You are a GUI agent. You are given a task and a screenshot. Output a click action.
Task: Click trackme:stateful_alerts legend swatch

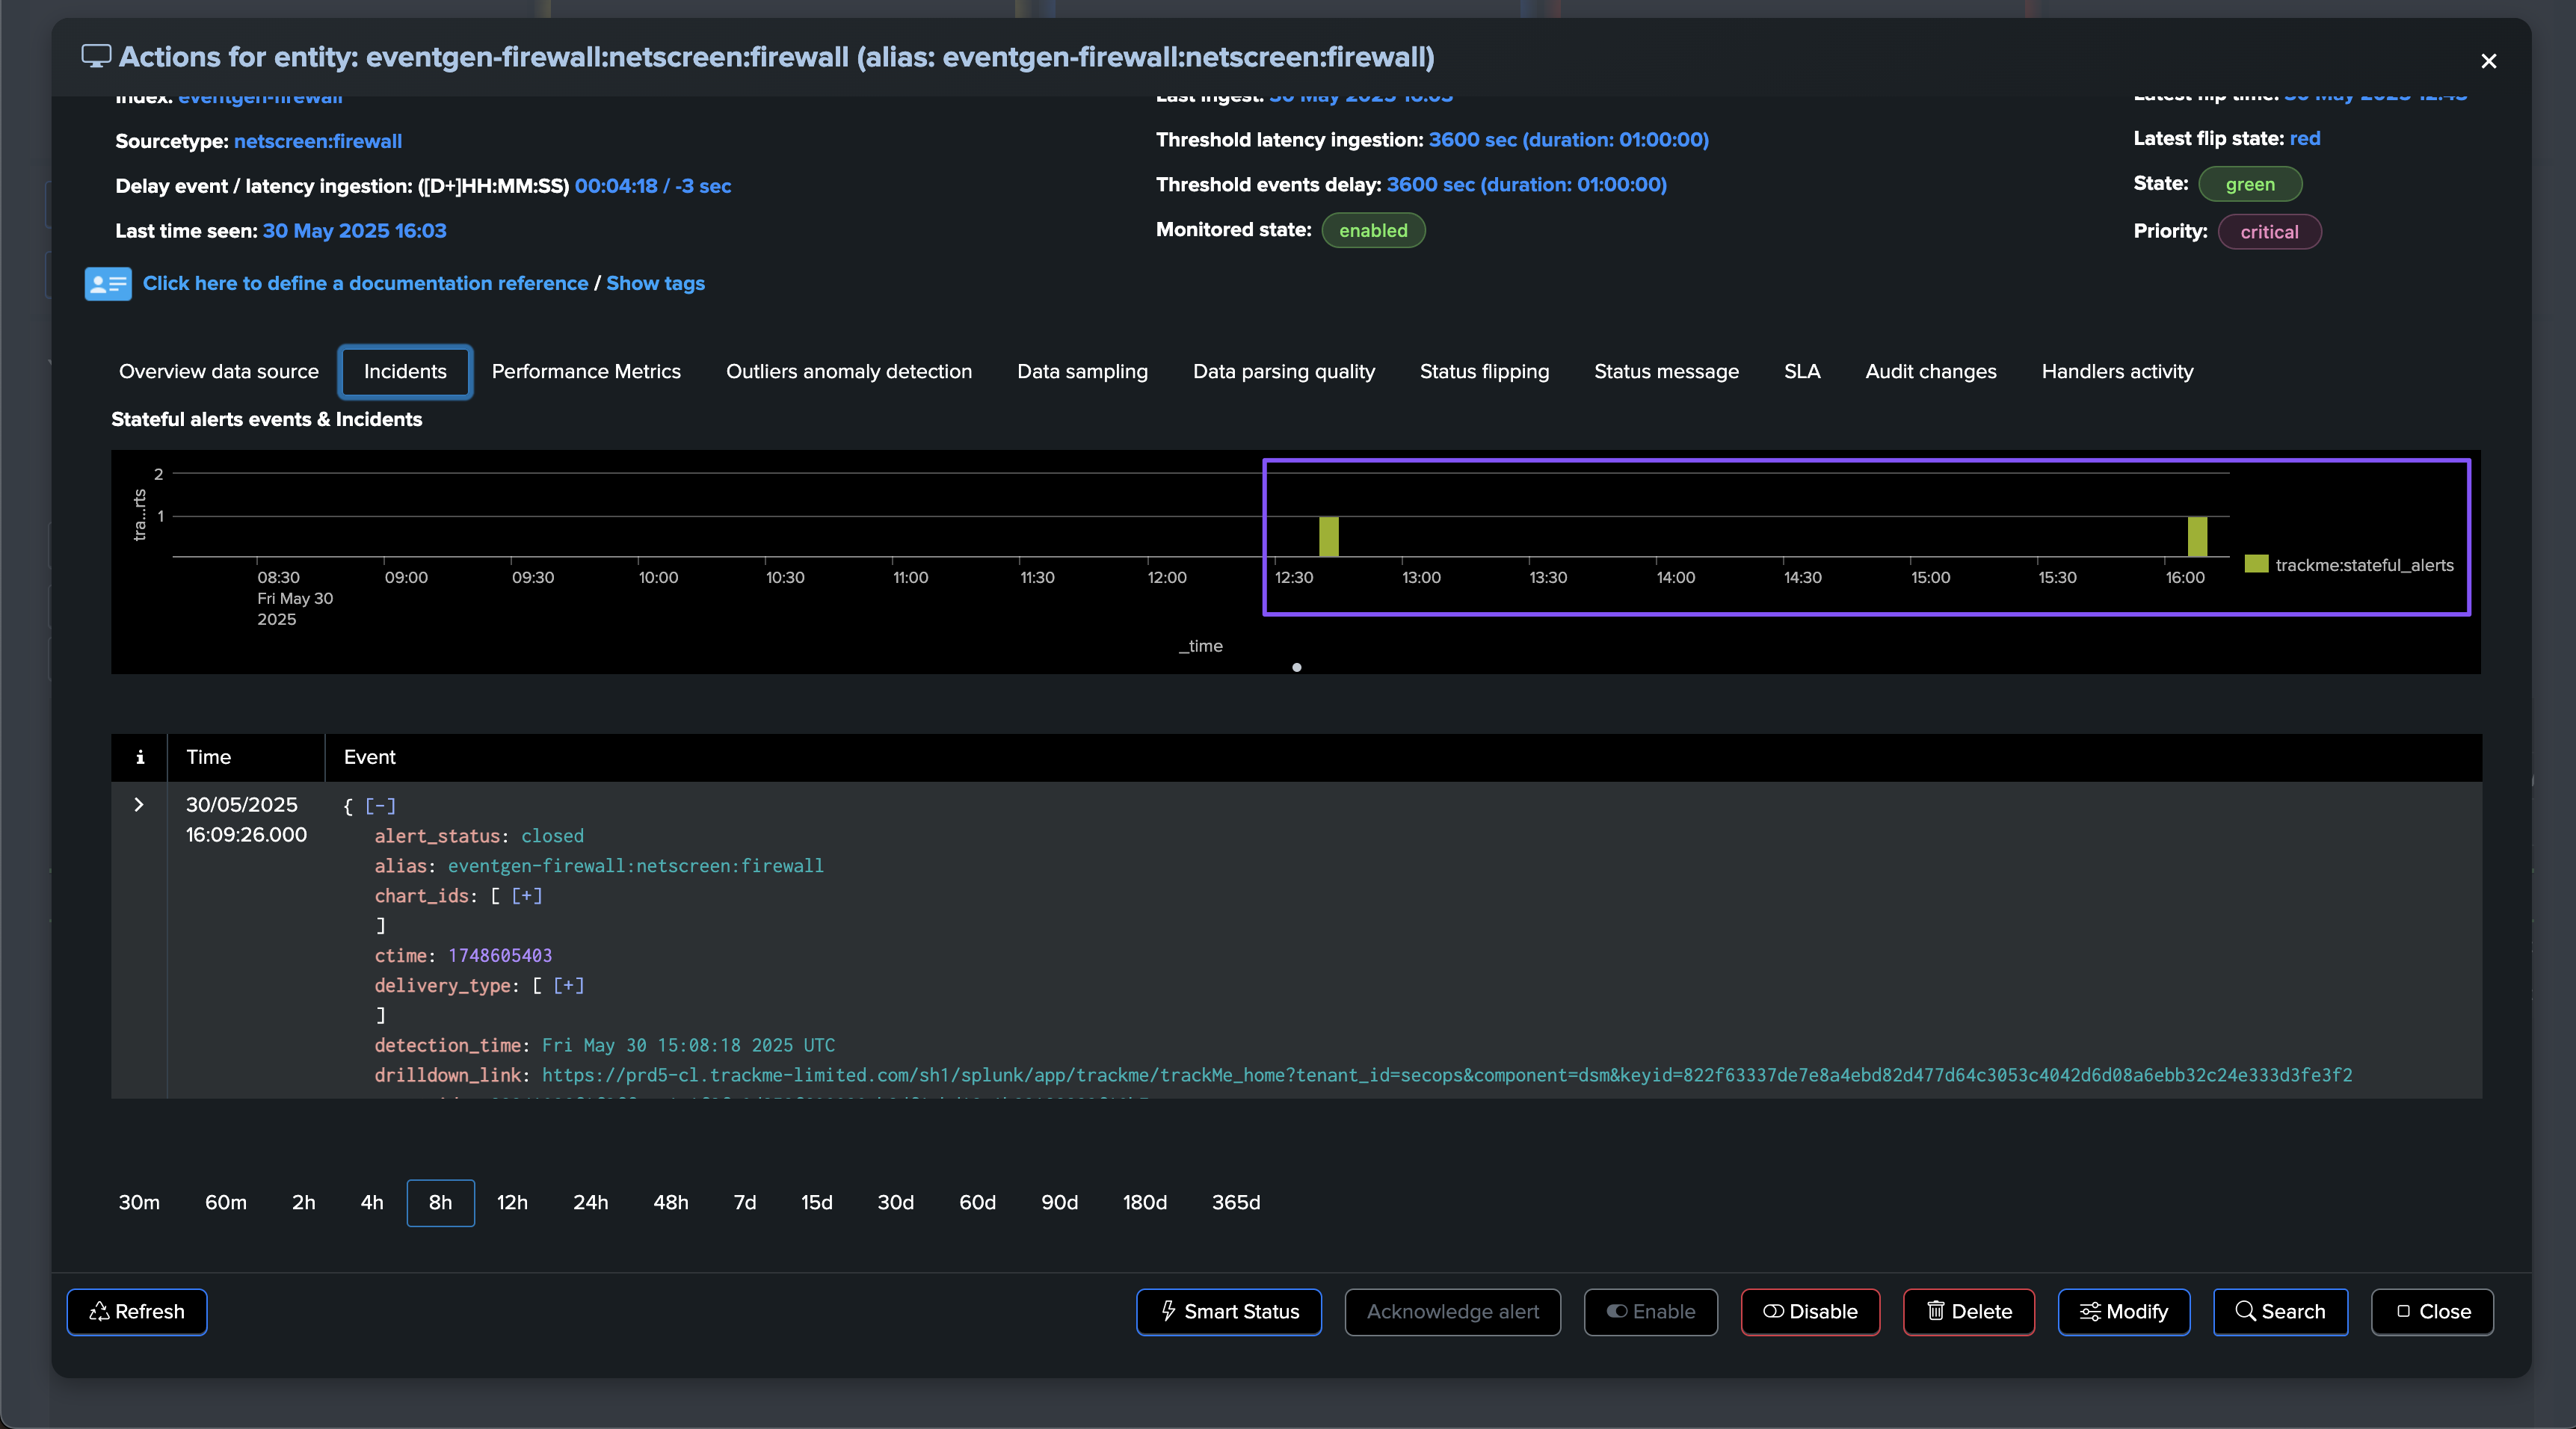click(2256, 564)
